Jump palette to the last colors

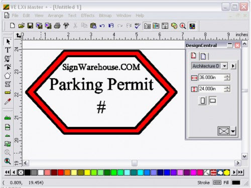(240, 172)
